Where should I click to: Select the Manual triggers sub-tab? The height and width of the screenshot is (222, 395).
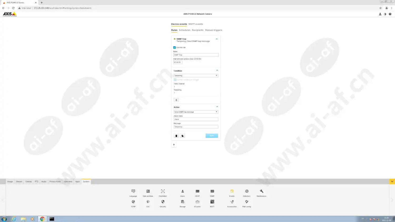click(x=214, y=30)
